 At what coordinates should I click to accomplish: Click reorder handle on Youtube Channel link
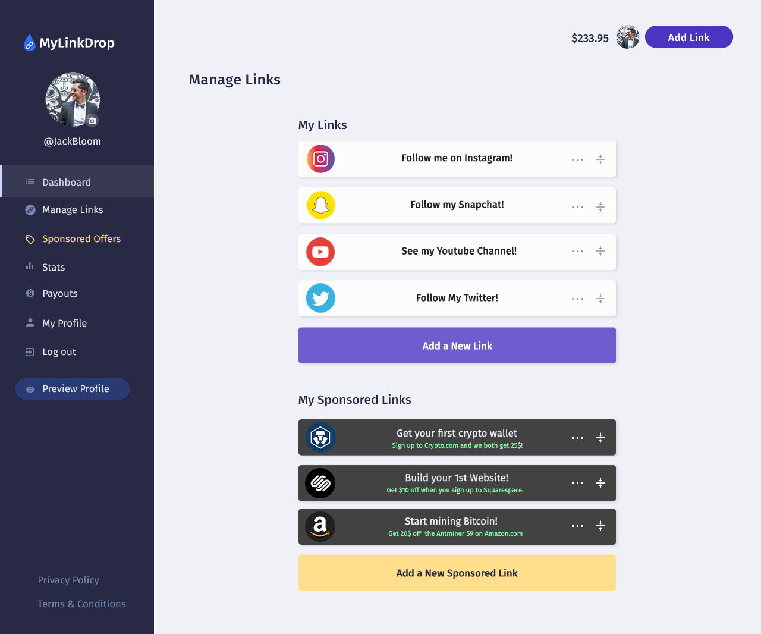tap(600, 251)
